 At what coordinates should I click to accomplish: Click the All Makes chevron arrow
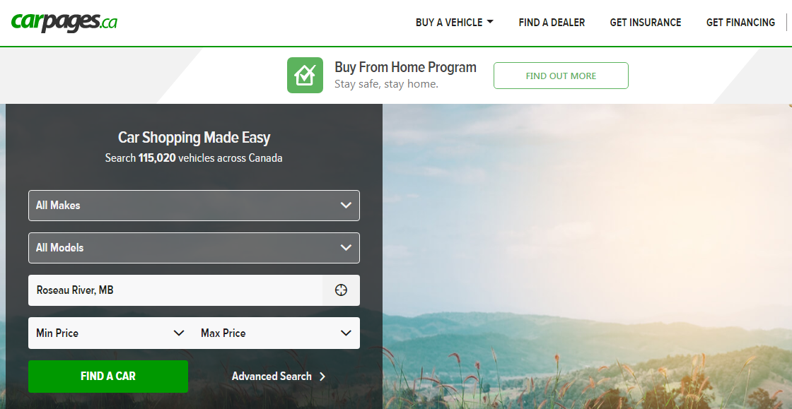click(x=346, y=206)
